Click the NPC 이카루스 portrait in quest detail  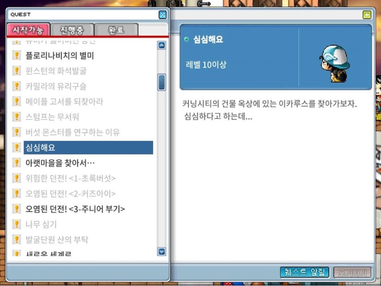pos(334,64)
